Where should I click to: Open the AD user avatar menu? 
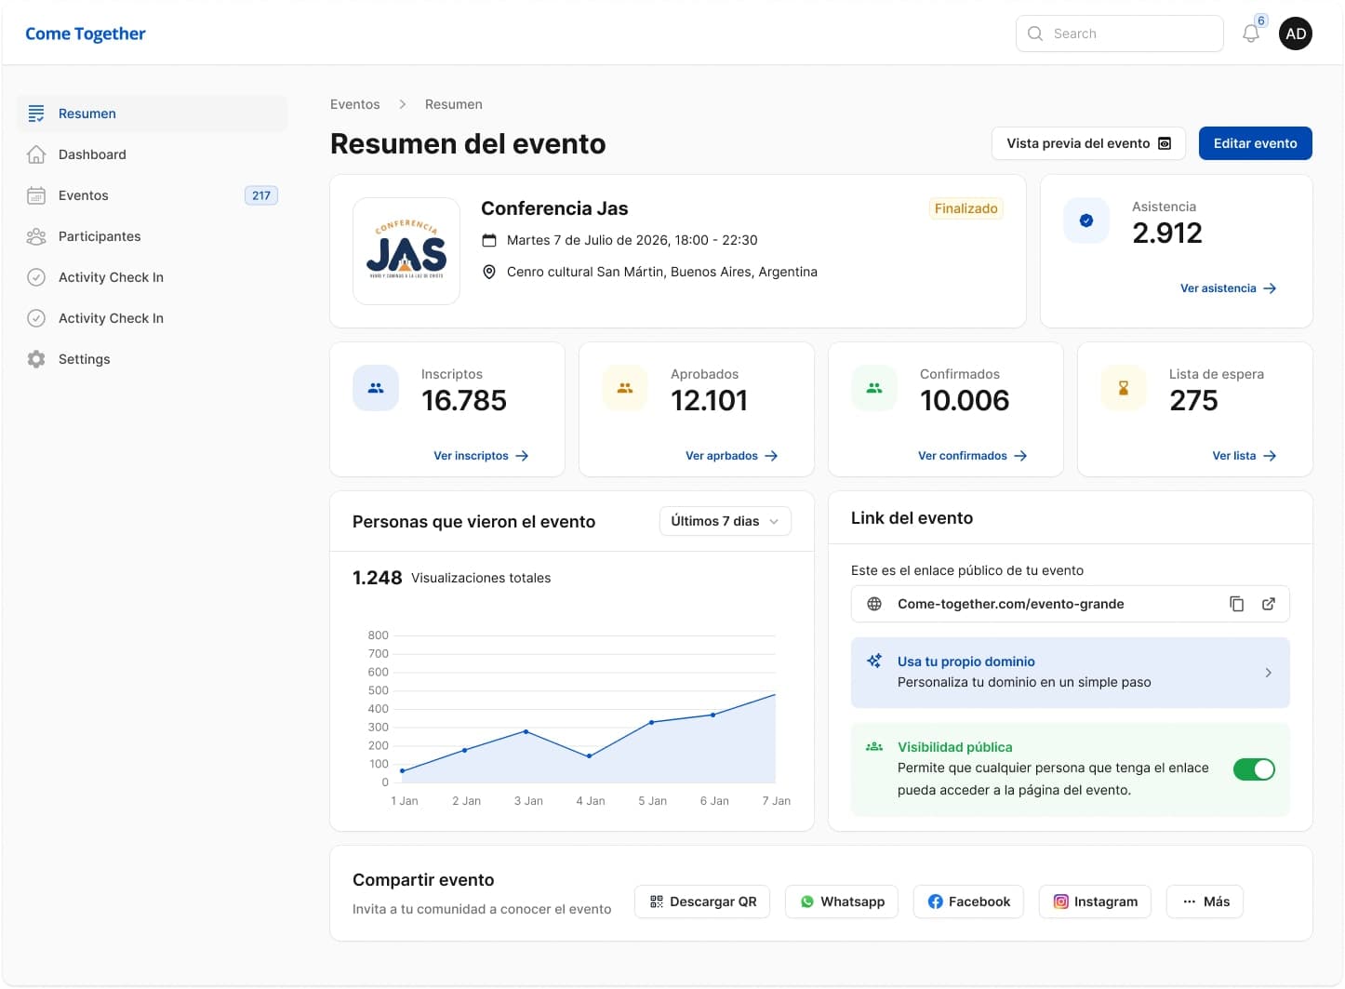click(x=1296, y=33)
